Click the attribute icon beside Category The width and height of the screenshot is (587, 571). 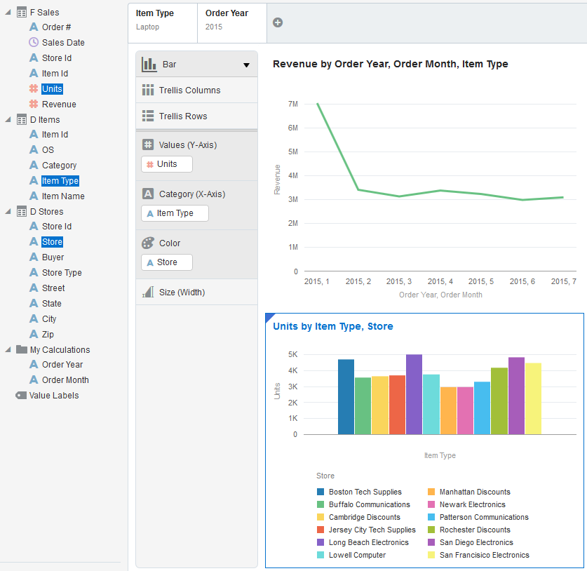(34, 165)
